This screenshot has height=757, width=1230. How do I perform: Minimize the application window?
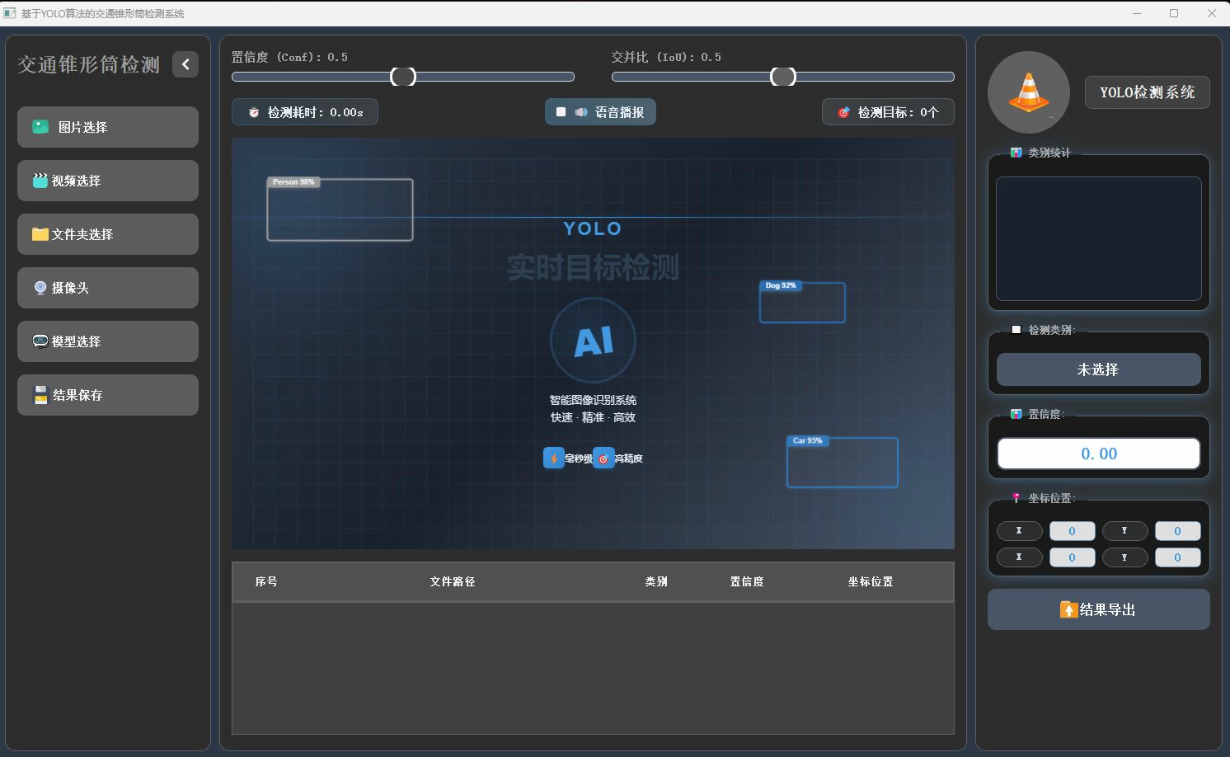[x=1137, y=13]
